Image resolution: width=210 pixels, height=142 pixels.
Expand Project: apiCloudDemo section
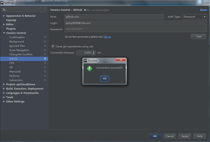pos(4,84)
